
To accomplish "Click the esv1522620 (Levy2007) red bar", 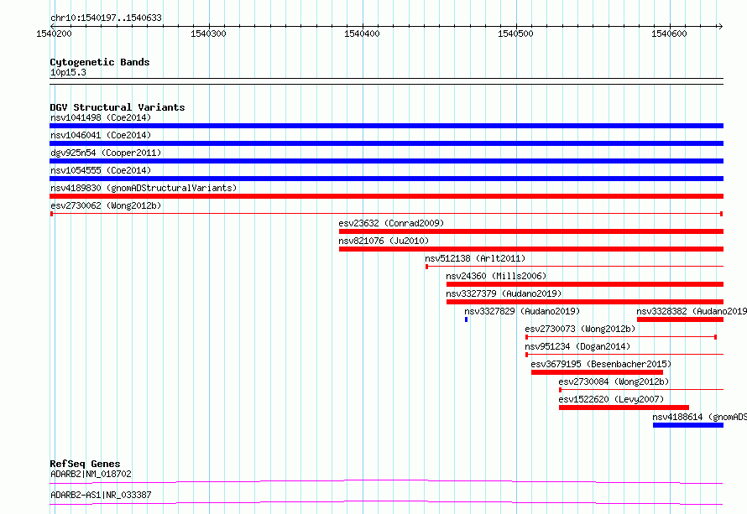I will pyautogui.click(x=624, y=408).
